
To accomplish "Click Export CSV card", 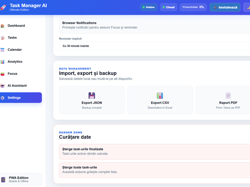I will tap(160, 100).
